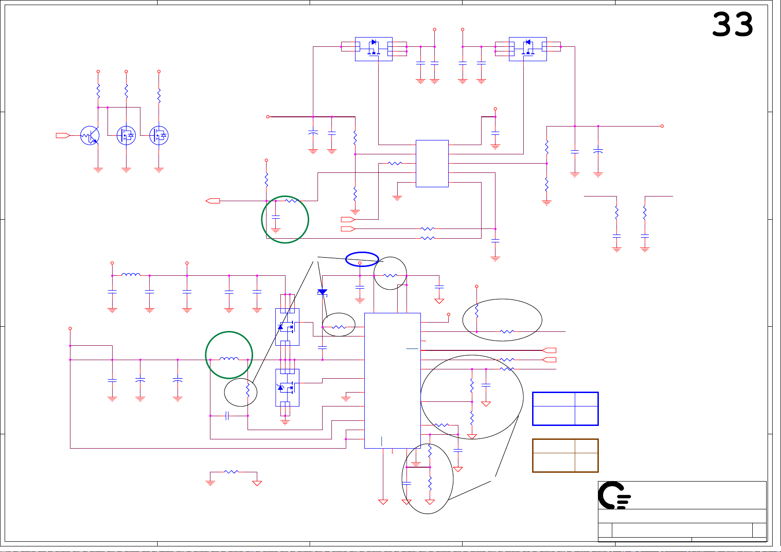
Task: Select the Schottky diode symbol above the controller
Action: click(322, 292)
